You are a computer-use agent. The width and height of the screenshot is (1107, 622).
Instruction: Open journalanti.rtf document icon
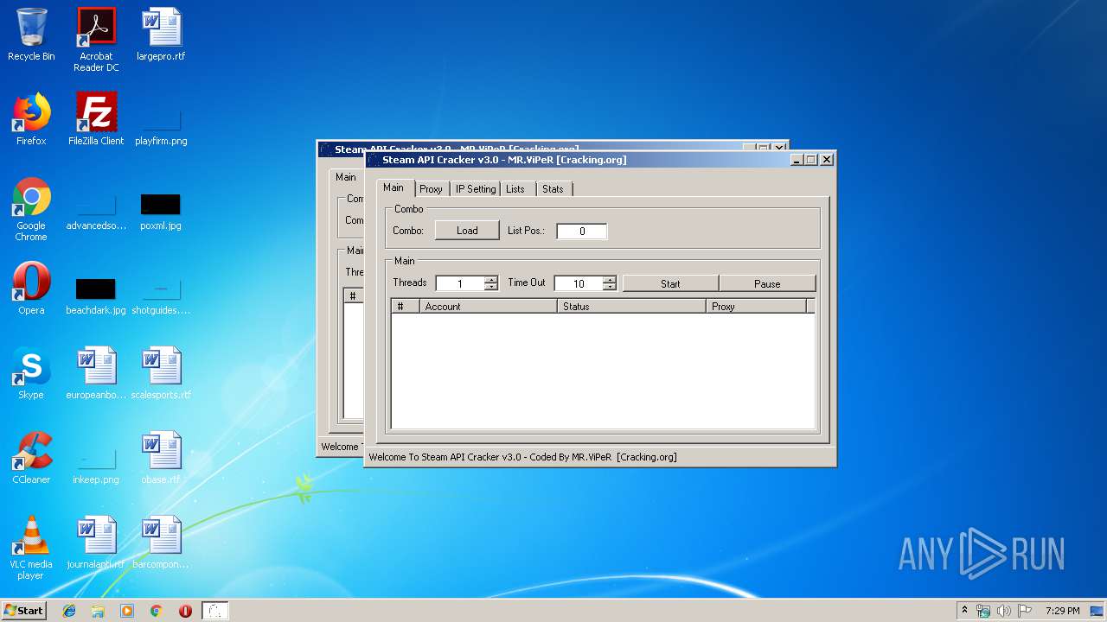[x=96, y=543]
